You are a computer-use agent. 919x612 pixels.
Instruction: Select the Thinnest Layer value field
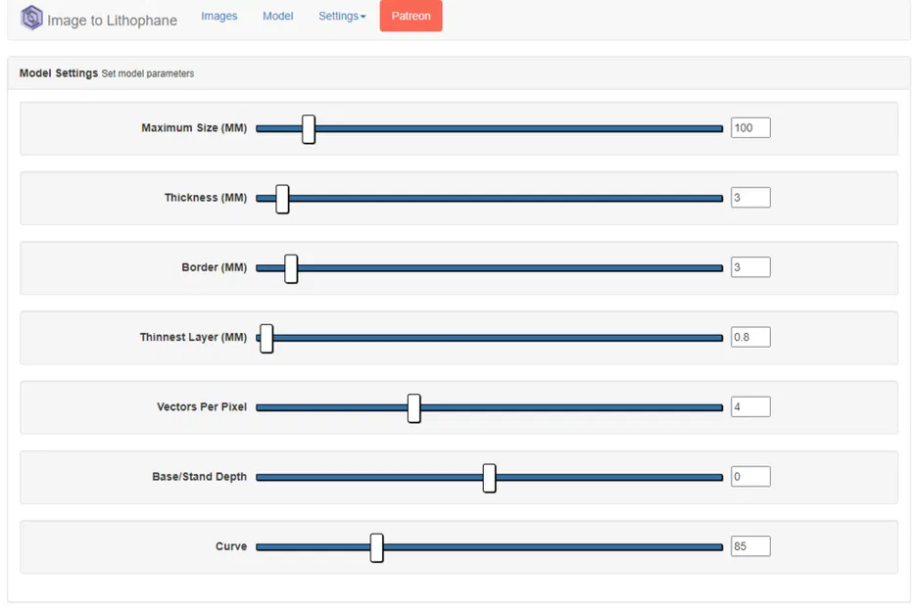750,337
